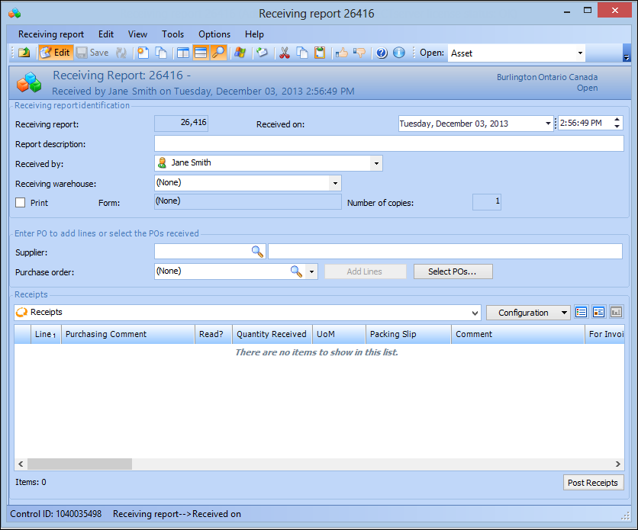Screen dimensions: 638x530
Task: Open the Receiving warehouse dropdown
Action: click(334, 183)
